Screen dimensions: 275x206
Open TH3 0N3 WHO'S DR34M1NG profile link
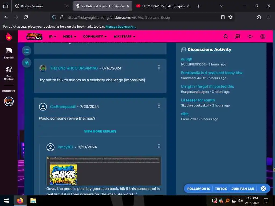coord(74,68)
